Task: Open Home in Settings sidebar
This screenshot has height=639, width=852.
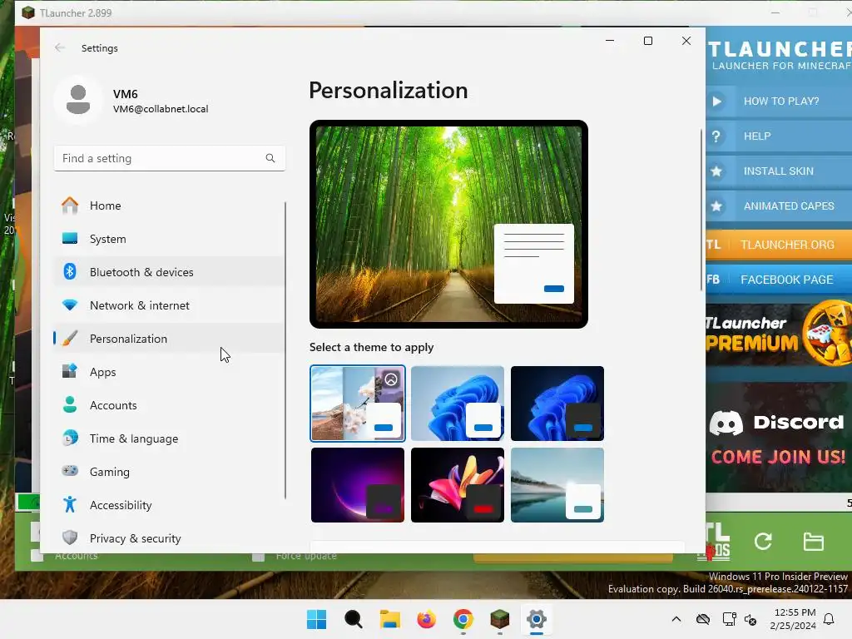Action: coord(169,206)
